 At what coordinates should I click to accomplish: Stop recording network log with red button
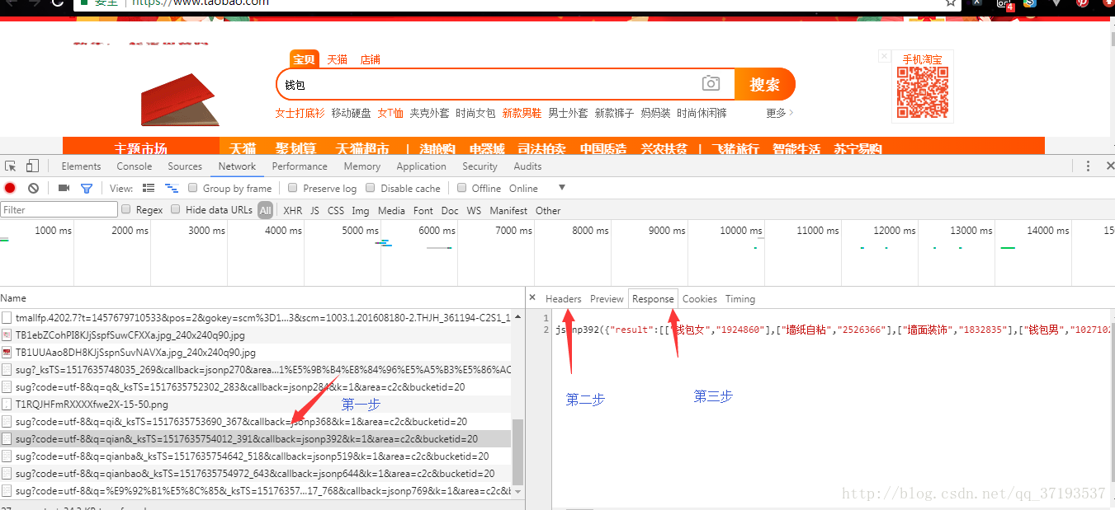pos(10,188)
